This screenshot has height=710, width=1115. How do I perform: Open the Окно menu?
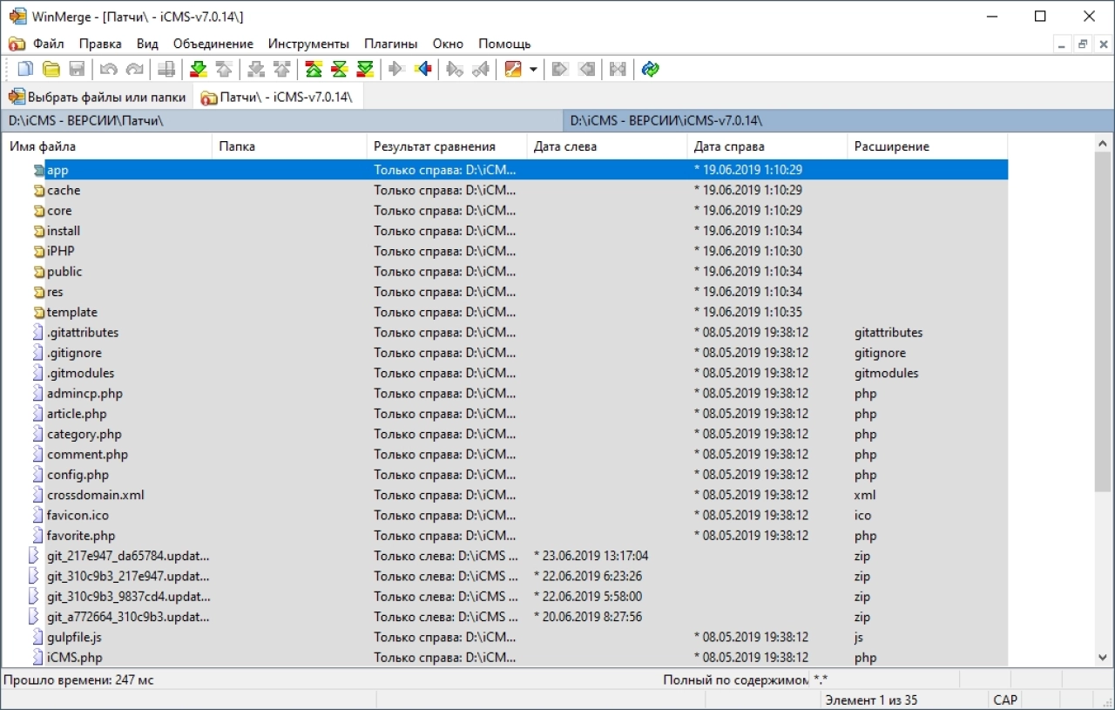pyautogui.click(x=448, y=44)
